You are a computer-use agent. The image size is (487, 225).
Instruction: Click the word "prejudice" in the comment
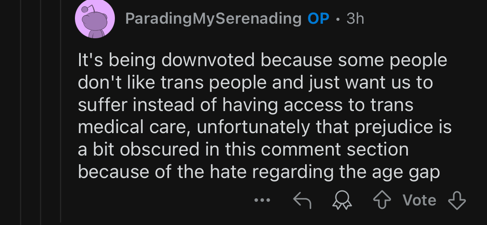394,128
